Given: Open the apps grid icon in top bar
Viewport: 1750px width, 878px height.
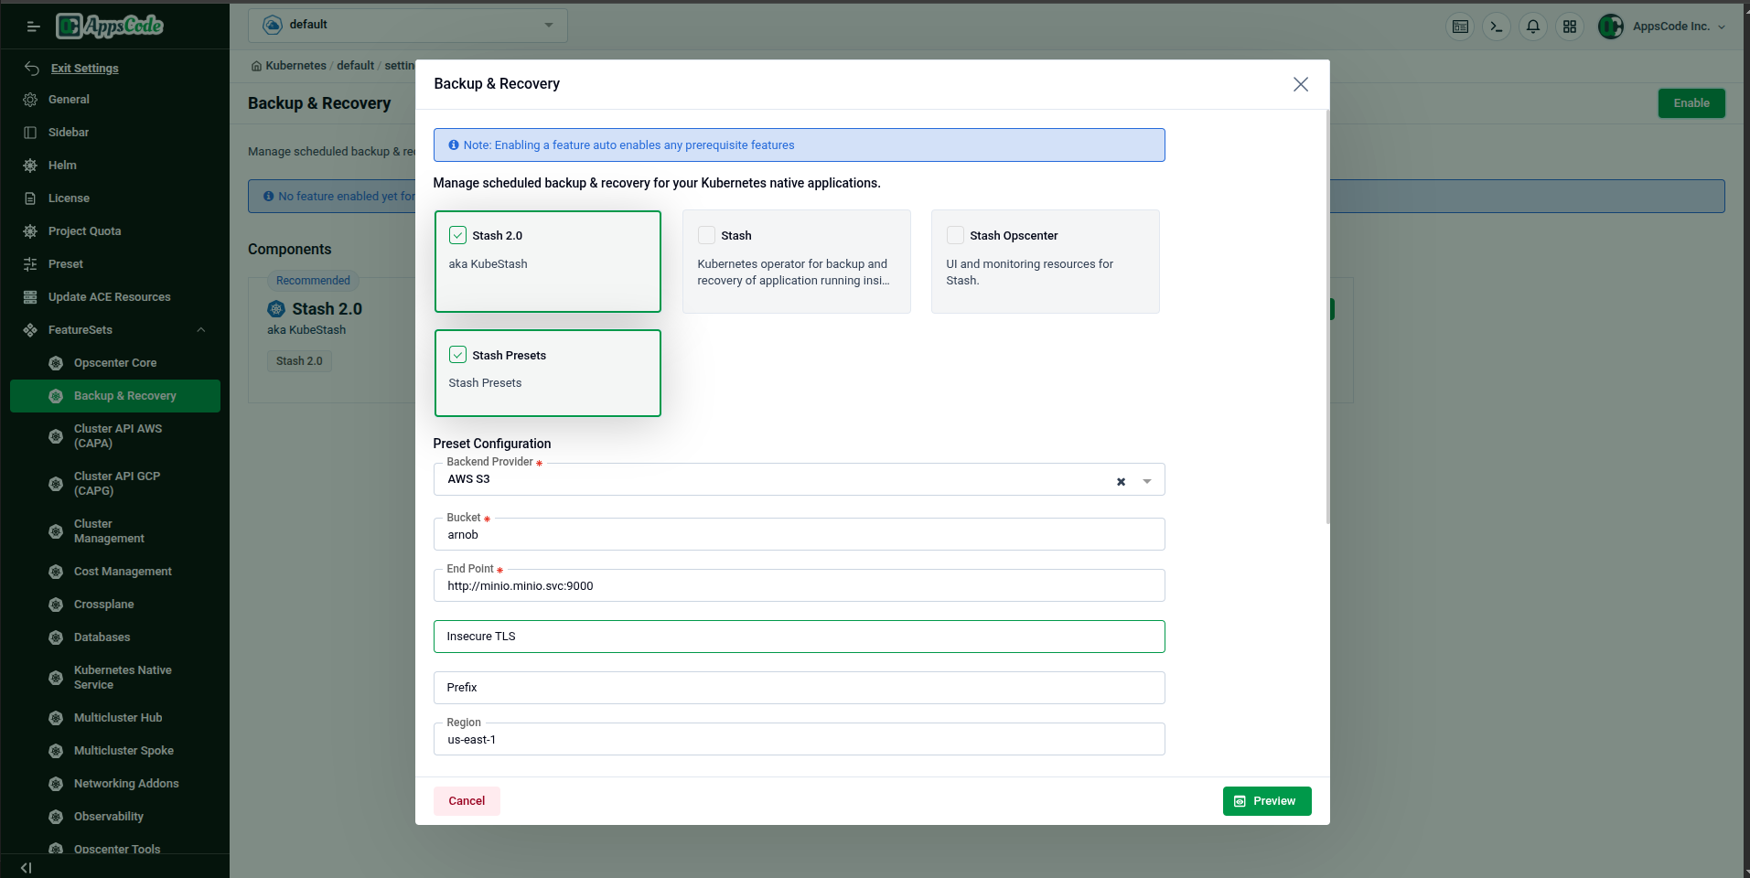Looking at the screenshot, I should (x=1570, y=27).
